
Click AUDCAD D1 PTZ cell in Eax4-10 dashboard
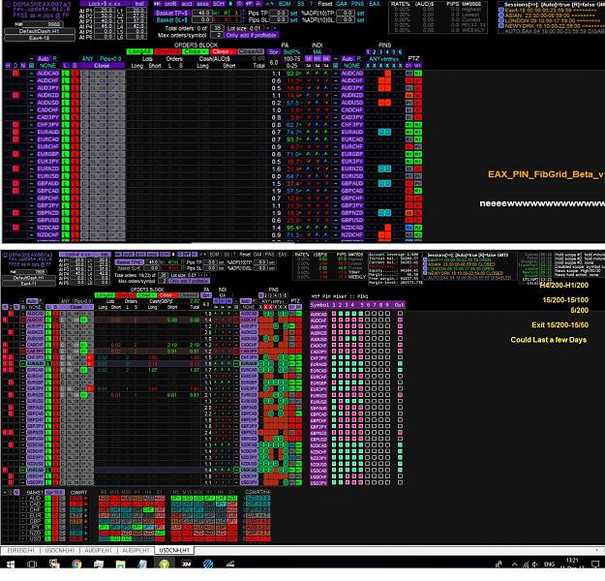tap(408, 73)
